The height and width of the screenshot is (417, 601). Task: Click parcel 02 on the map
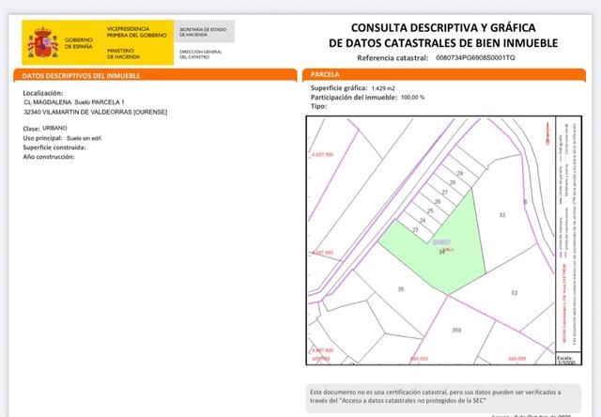(x=514, y=293)
